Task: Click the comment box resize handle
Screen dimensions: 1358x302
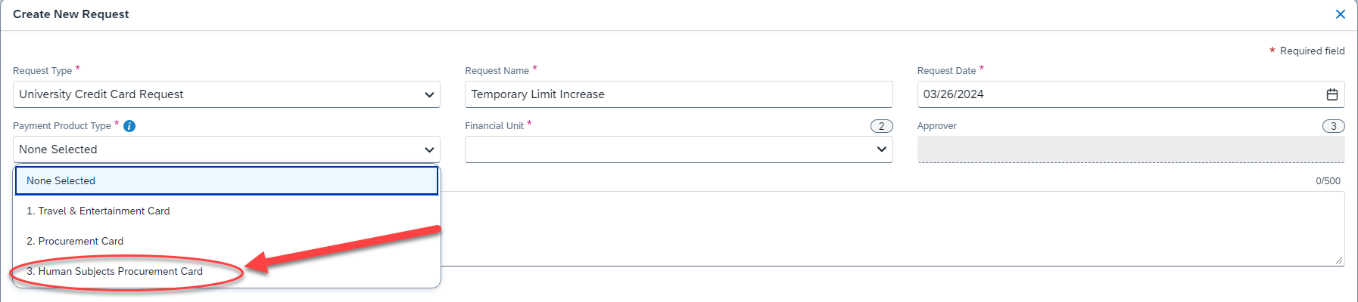Action: (1339, 260)
